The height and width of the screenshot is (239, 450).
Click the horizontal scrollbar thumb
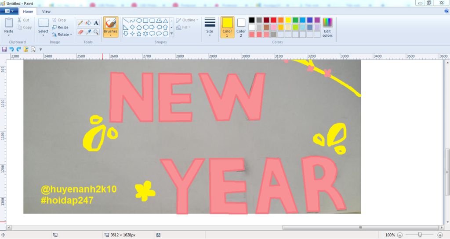361,228
